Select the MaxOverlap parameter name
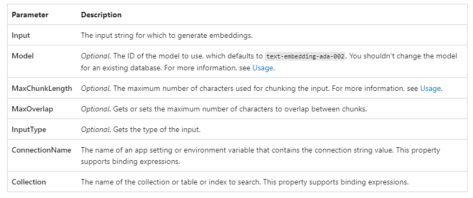The height and width of the screenshot is (198, 473). click(32, 109)
